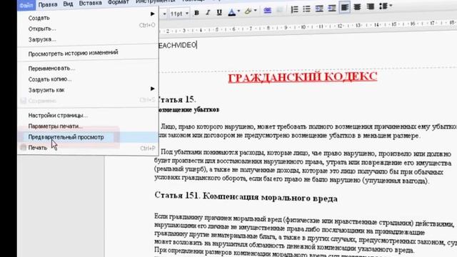Open the font family dropdown arrow
Viewport: 457px width, 257px height.
point(164,14)
